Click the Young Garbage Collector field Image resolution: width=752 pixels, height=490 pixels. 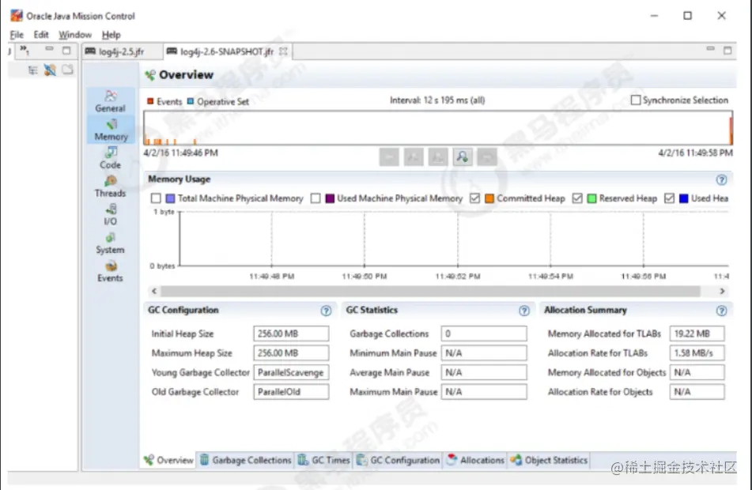tap(291, 372)
